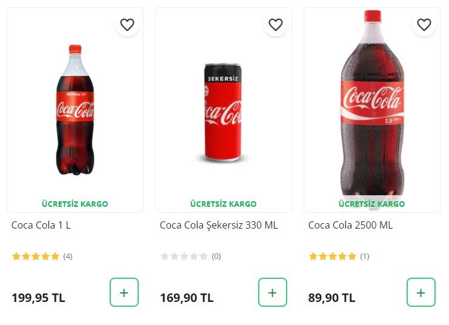
Task: Add Coca Cola 2500 ML to cart
Action: (421, 292)
